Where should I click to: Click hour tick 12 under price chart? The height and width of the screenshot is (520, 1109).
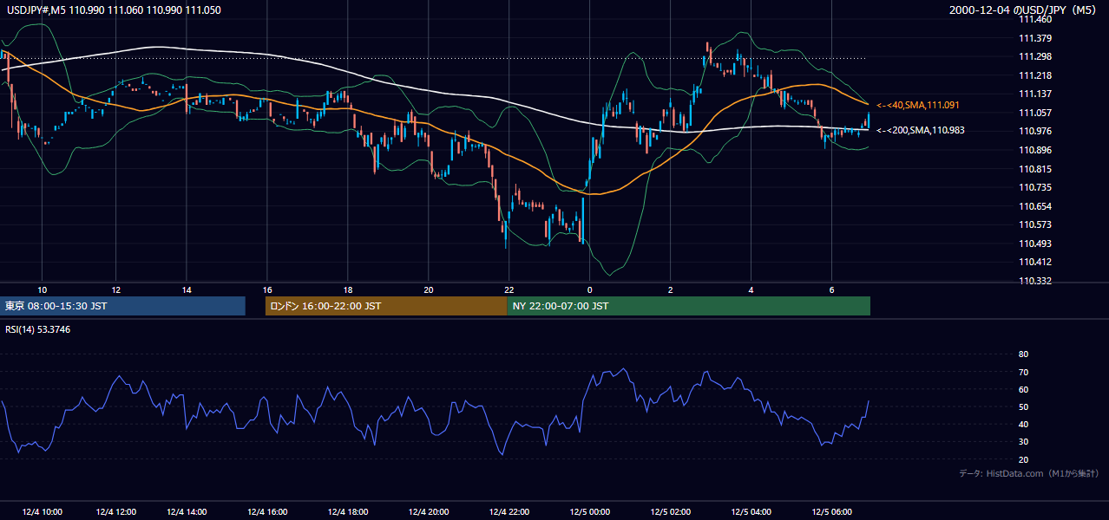click(x=115, y=289)
